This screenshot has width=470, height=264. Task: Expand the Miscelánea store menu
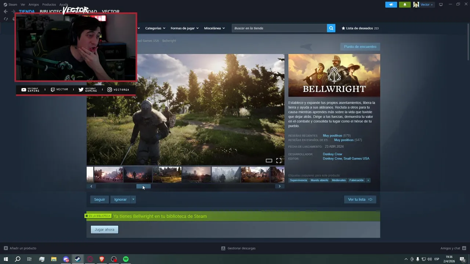(214, 28)
